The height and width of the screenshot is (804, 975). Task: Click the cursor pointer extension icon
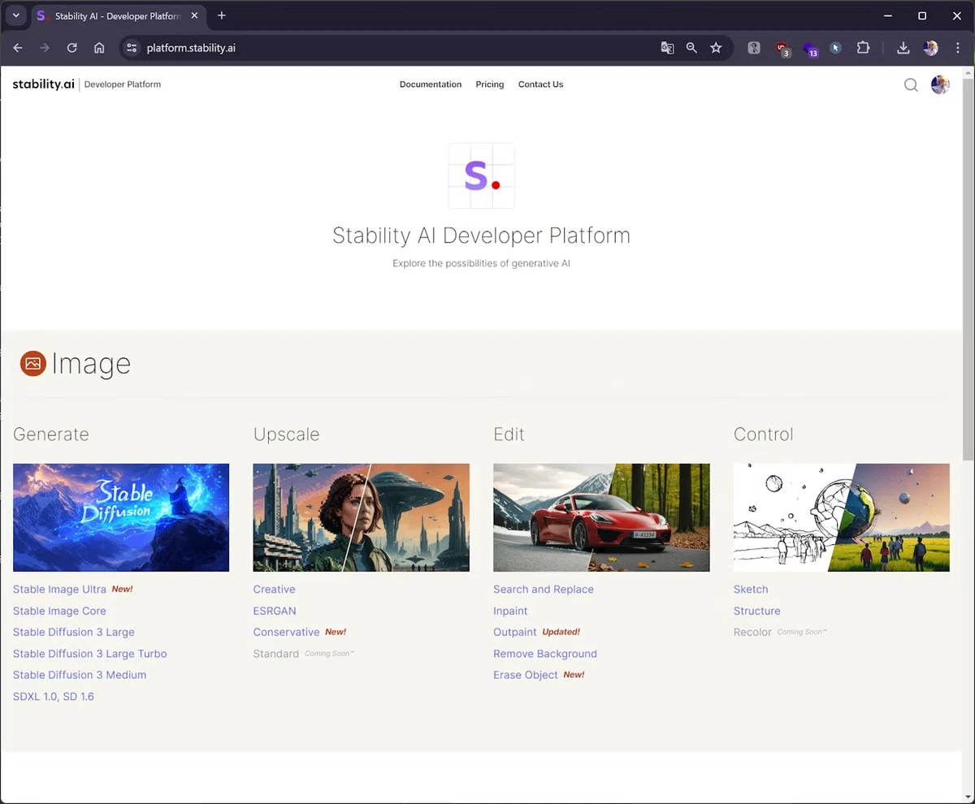coord(835,48)
